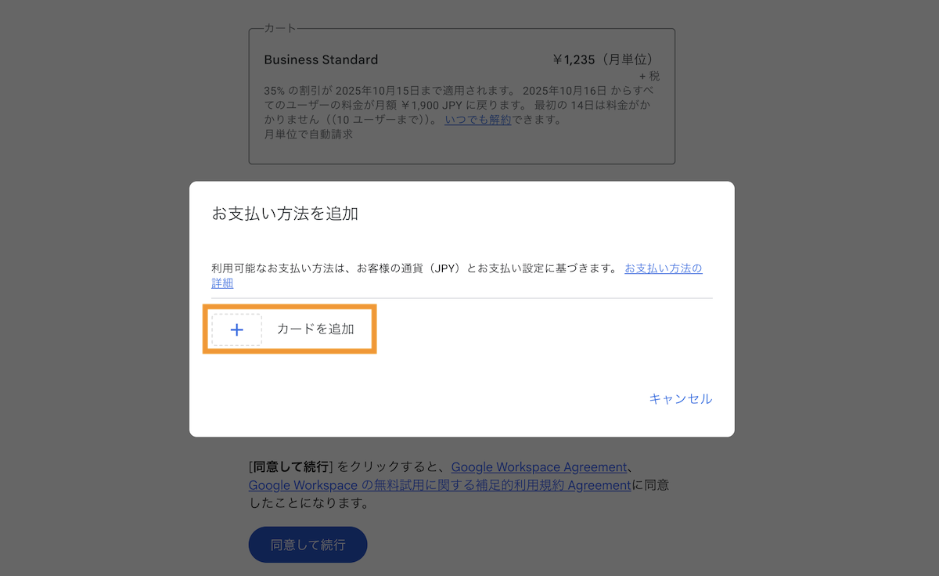Click the bold [同意して続行] text in the paragraph
This screenshot has width=939, height=576.
tap(291, 467)
